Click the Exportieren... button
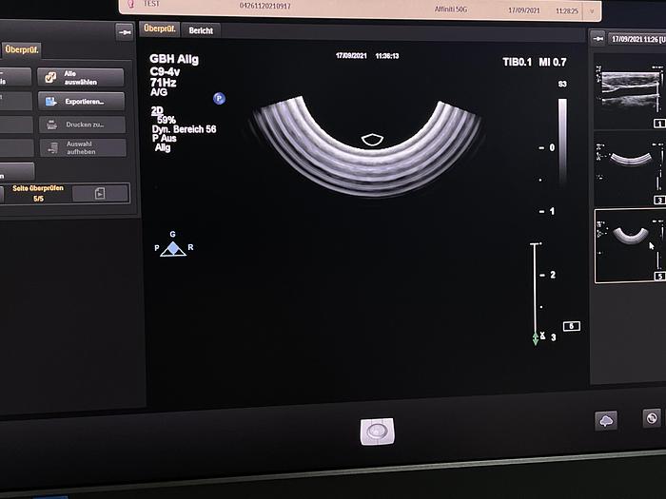Image resolution: width=666 pixels, height=499 pixels. 82,102
